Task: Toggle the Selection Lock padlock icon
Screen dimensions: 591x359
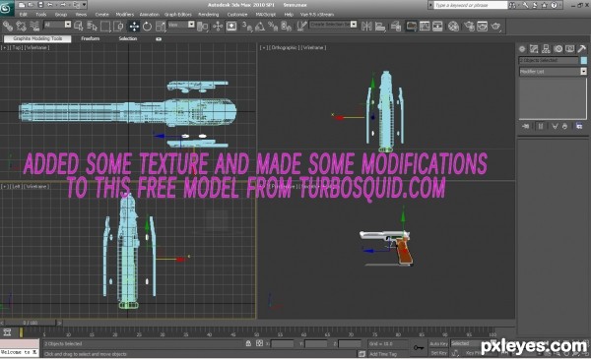Action: (x=248, y=343)
